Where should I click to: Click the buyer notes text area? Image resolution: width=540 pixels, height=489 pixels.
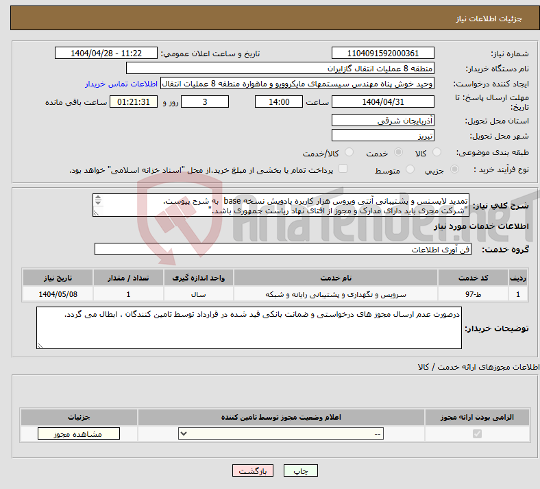click(249, 328)
